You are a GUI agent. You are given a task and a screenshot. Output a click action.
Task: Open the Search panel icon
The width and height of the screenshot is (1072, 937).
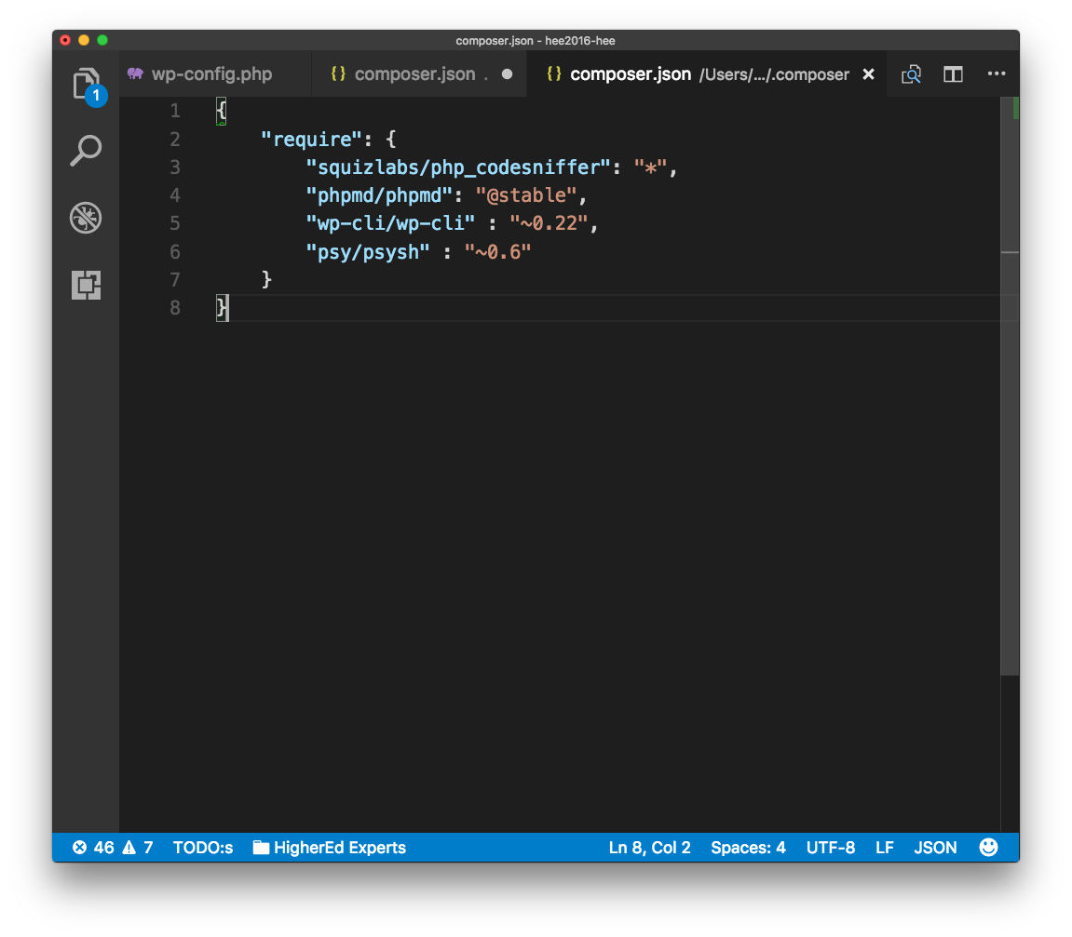pyautogui.click(x=86, y=151)
